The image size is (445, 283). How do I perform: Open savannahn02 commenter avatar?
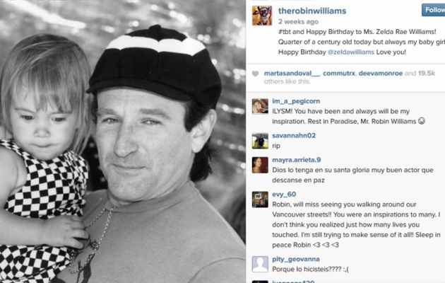click(260, 141)
